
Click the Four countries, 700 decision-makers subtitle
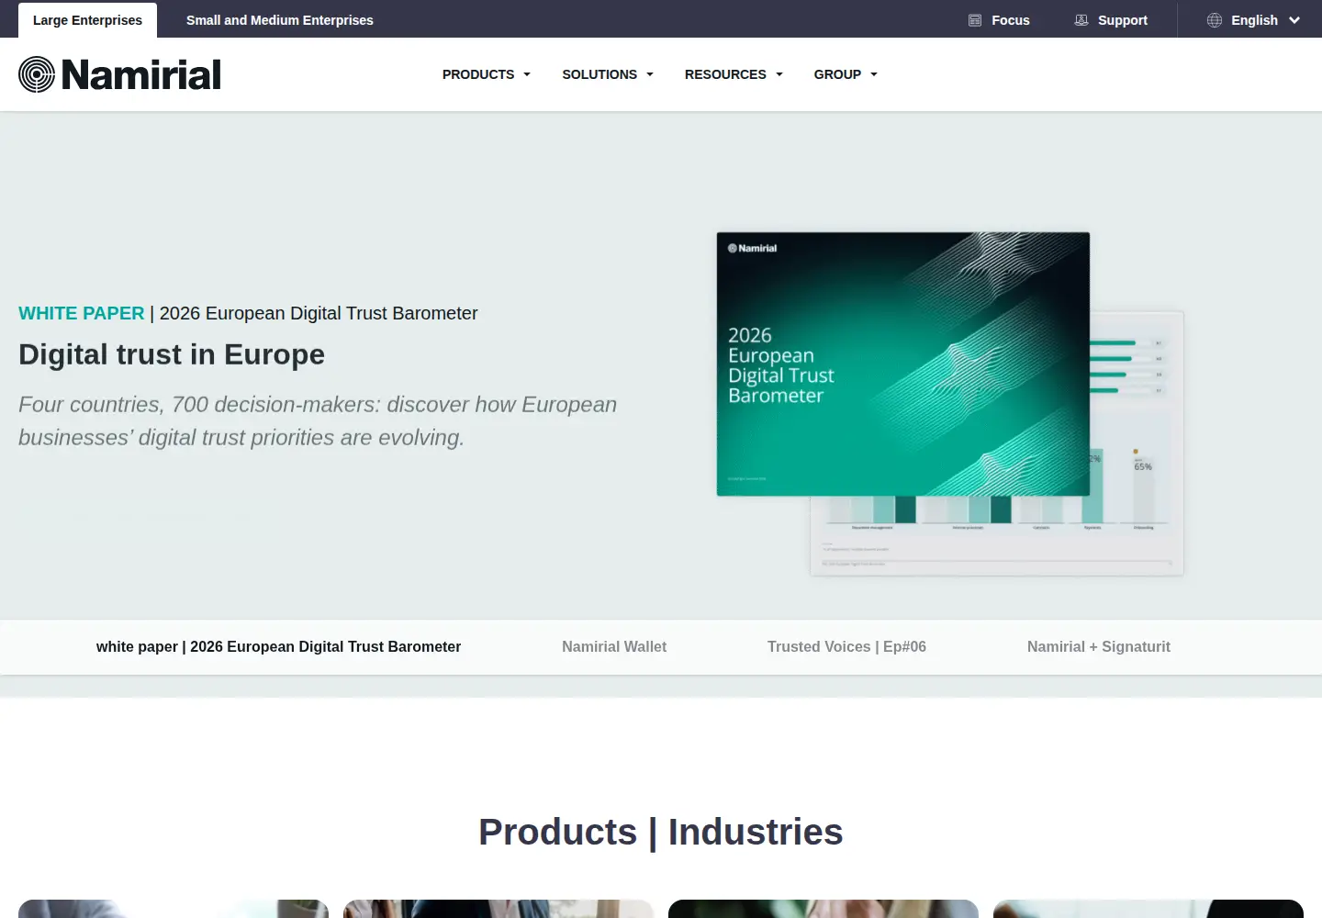318,421
